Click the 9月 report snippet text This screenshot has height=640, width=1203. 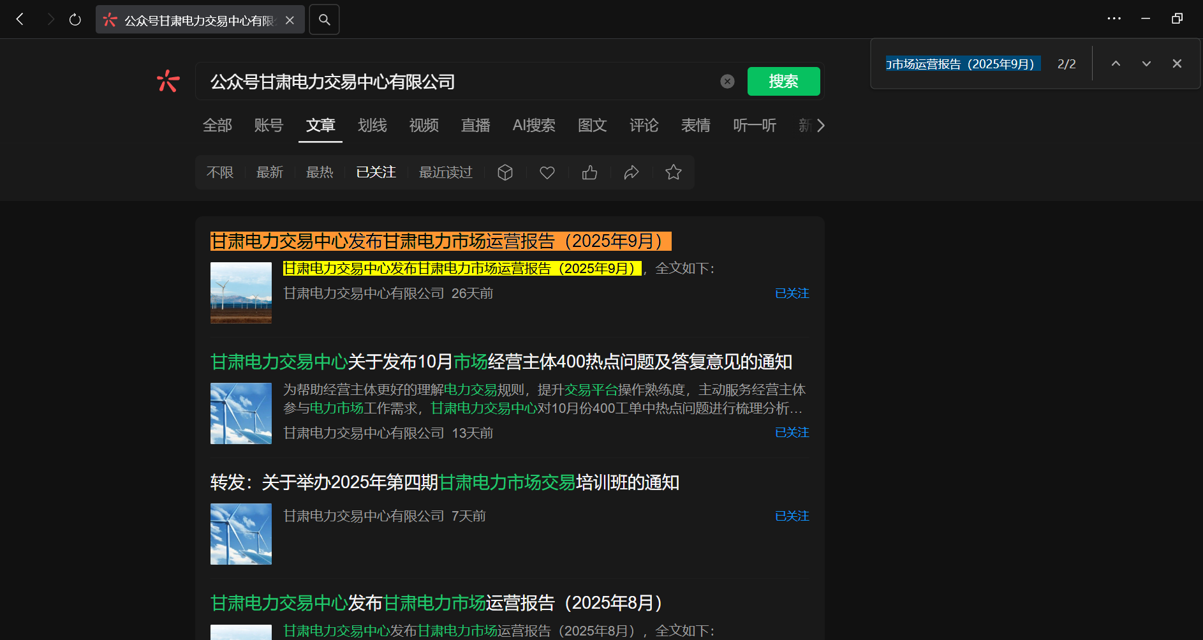[x=499, y=269]
